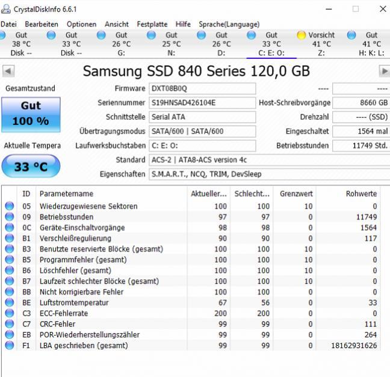Click the Übertragungsmodus field SATA/600
The image size is (390, 377).
(x=202, y=131)
